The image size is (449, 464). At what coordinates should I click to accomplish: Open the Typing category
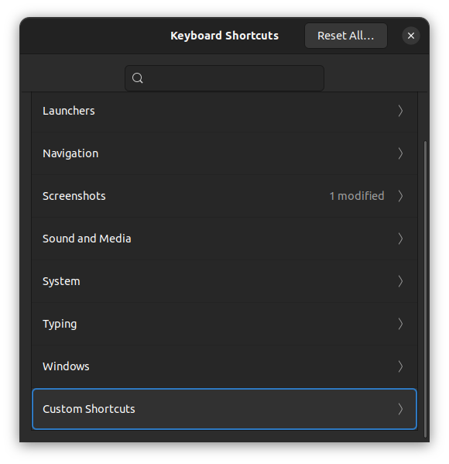pyautogui.click(x=224, y=324)
